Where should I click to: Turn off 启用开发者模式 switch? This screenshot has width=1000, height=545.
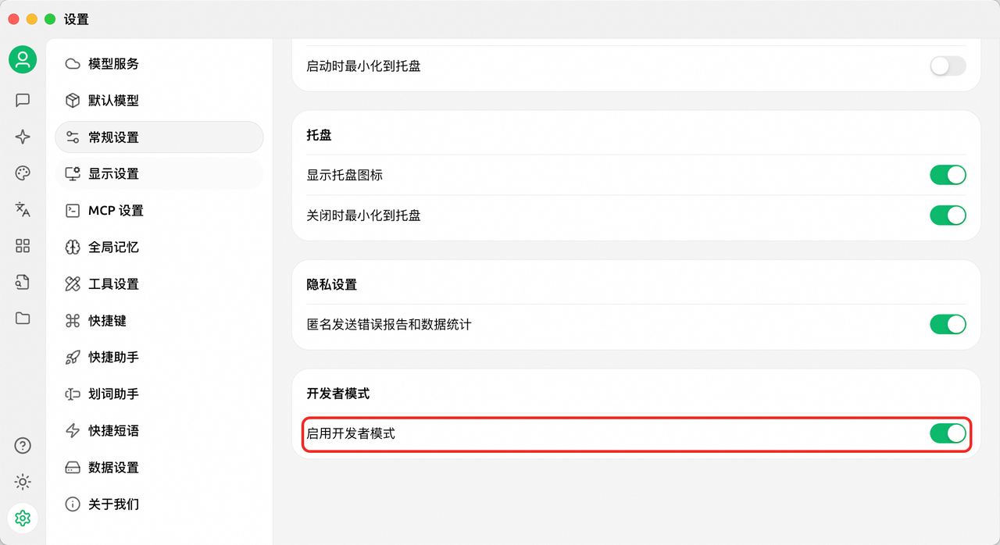tap(948, 433)
